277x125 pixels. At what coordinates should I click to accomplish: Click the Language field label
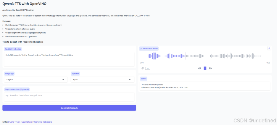9,74
